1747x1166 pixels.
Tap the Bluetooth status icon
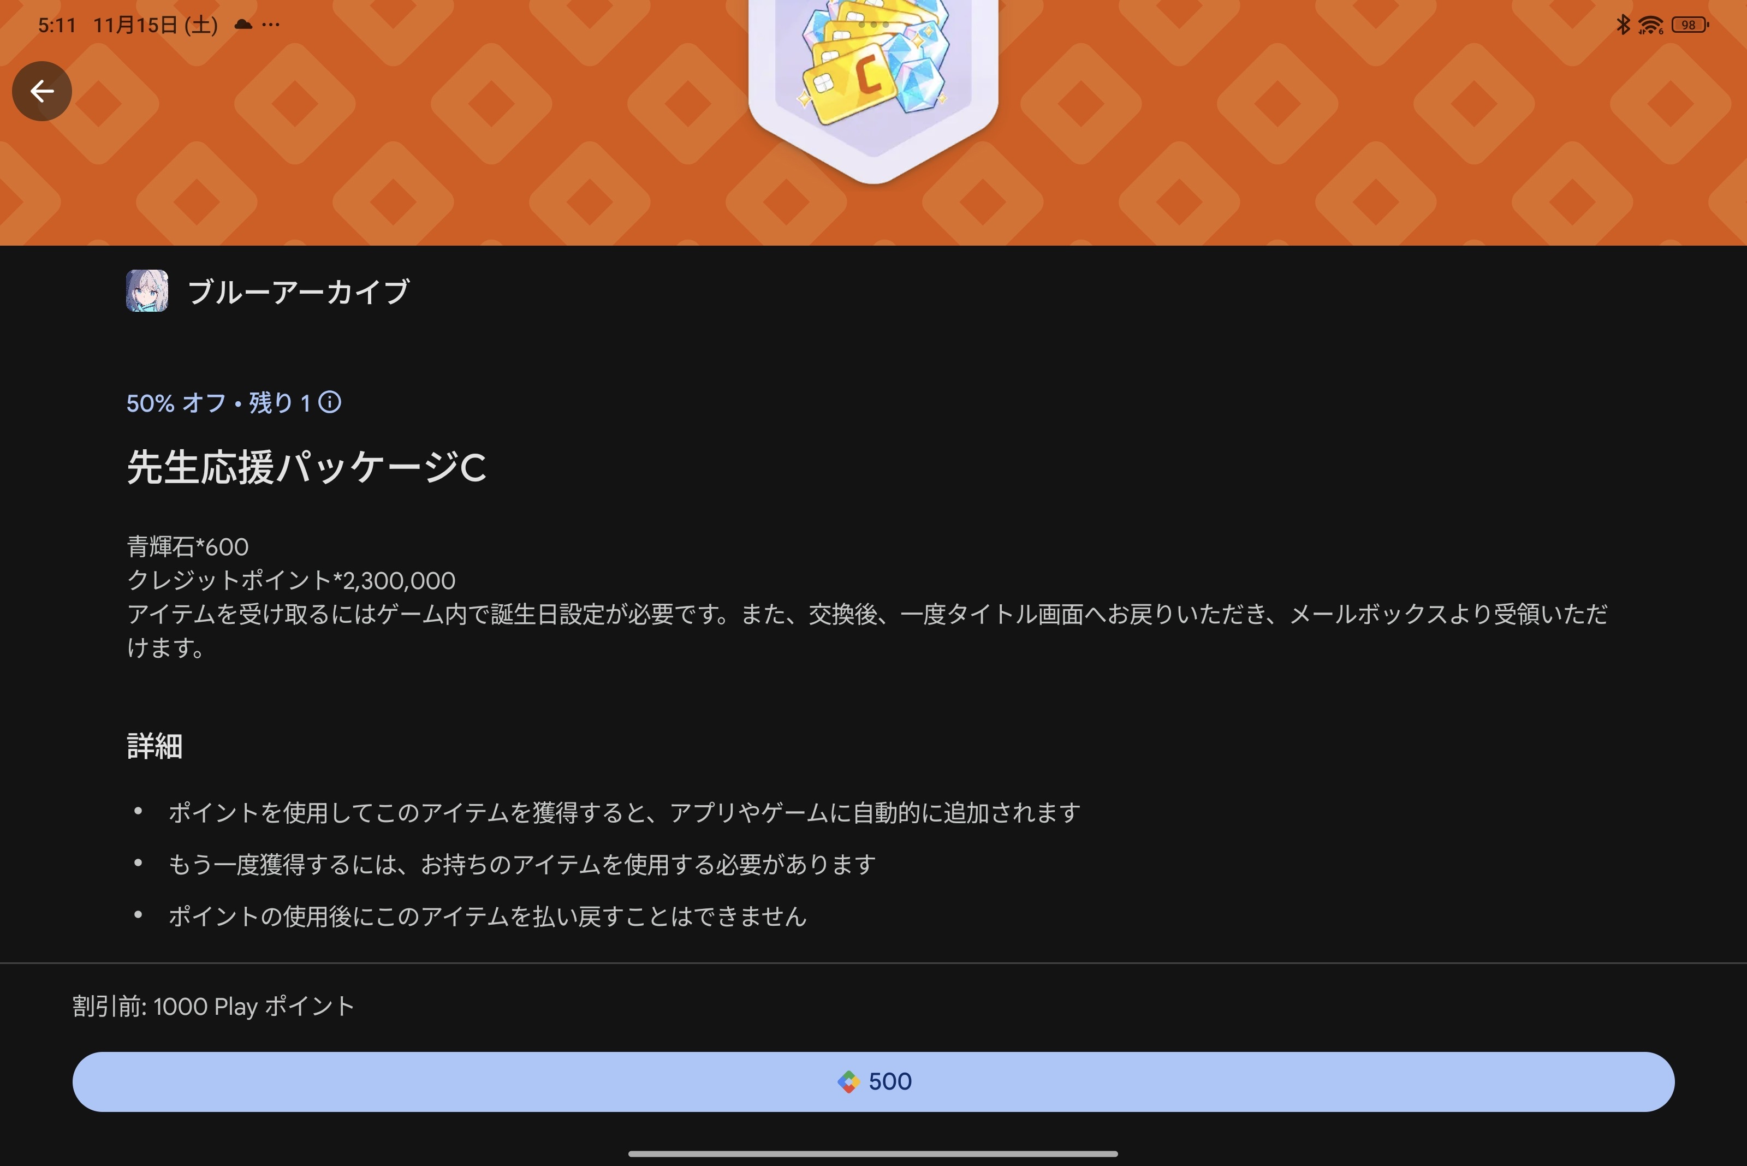tap(1623, 25)
